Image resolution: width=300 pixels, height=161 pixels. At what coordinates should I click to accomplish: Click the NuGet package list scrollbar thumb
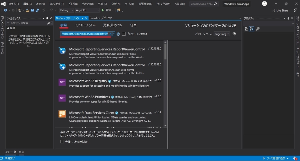click(x=165, y=52)
